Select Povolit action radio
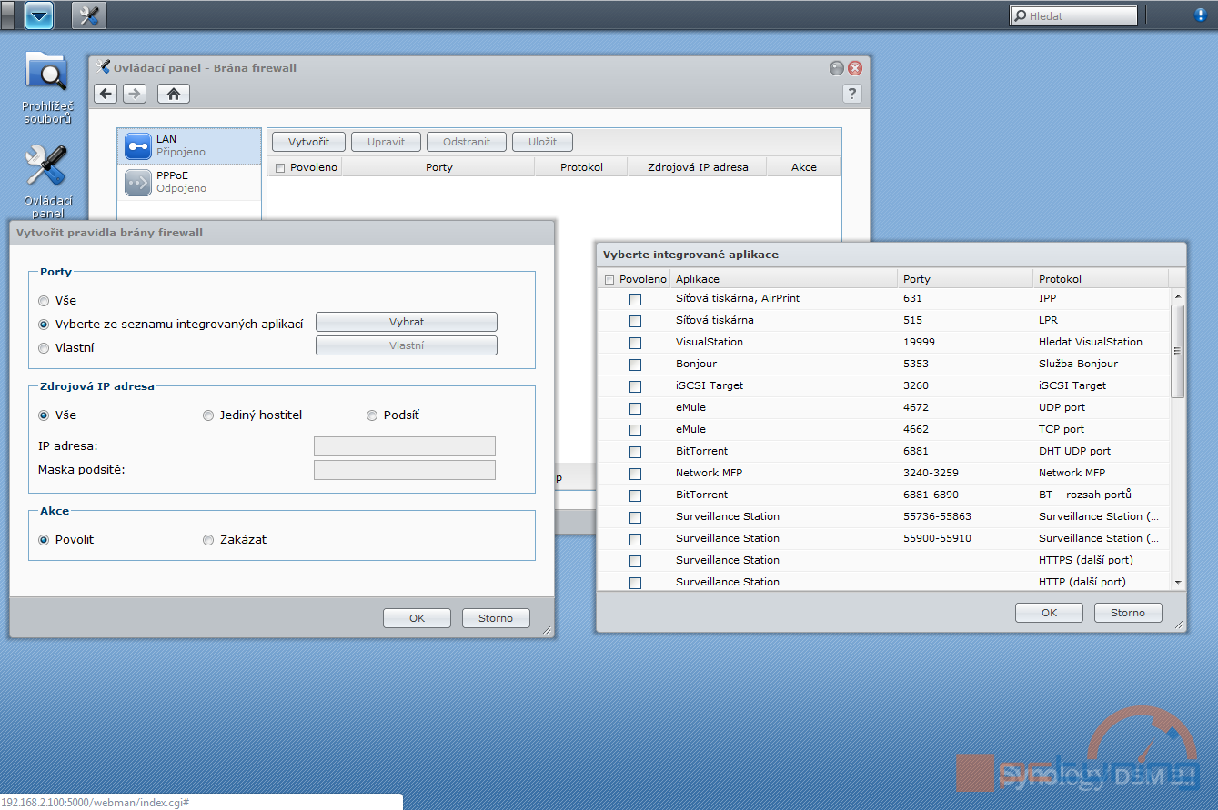The width and height of the screenshot is (1218, 810). tap(44, 539)
